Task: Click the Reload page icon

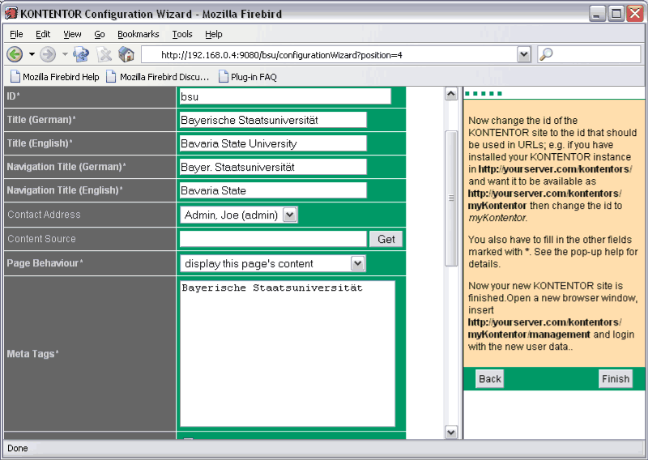Action: coord(81,54)
